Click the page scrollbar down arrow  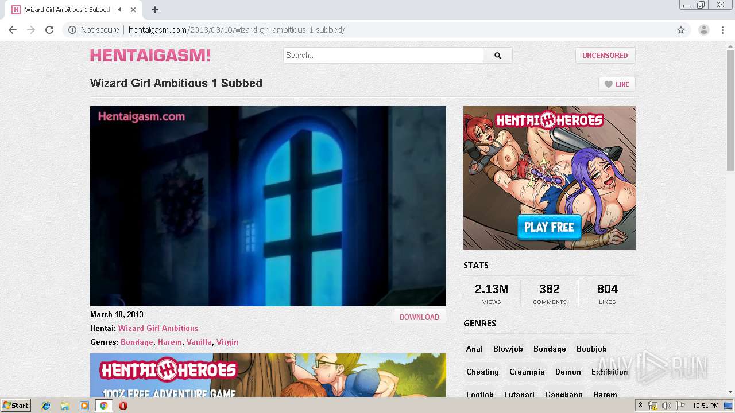pyautogui.click(x=730, y=392)
